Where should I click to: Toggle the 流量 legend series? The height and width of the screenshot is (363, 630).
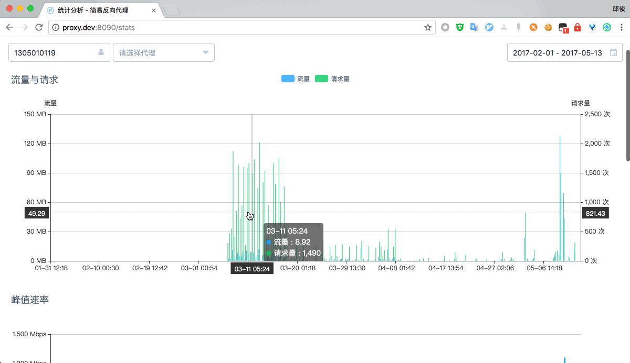coord(296,79)
